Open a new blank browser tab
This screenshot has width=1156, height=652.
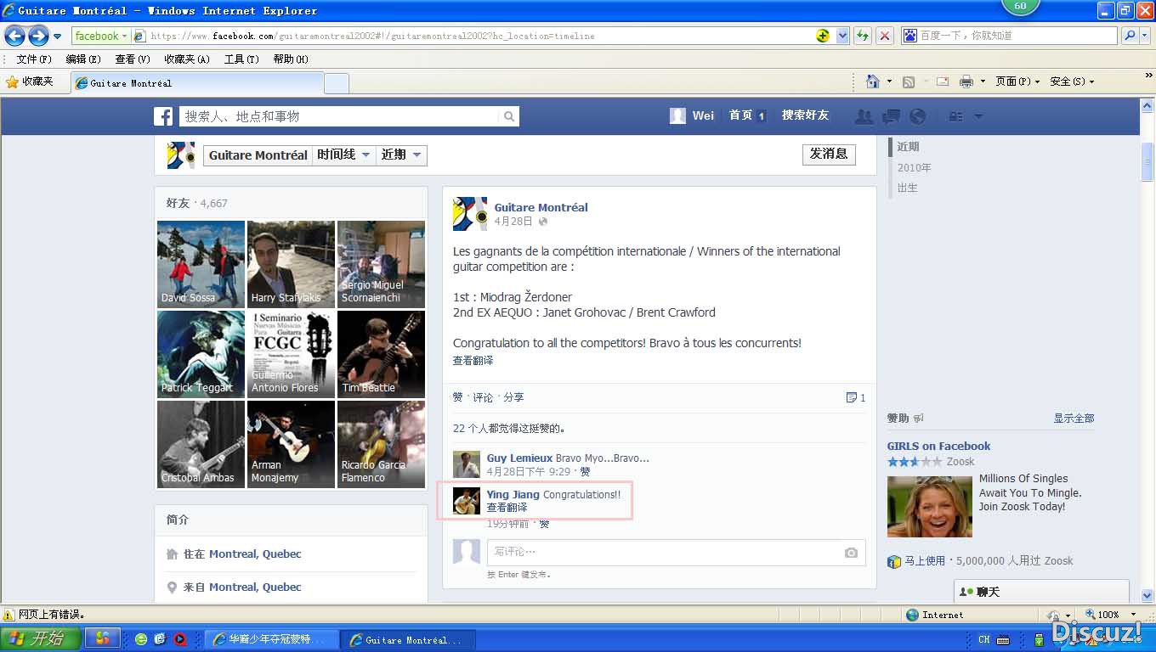337,83
